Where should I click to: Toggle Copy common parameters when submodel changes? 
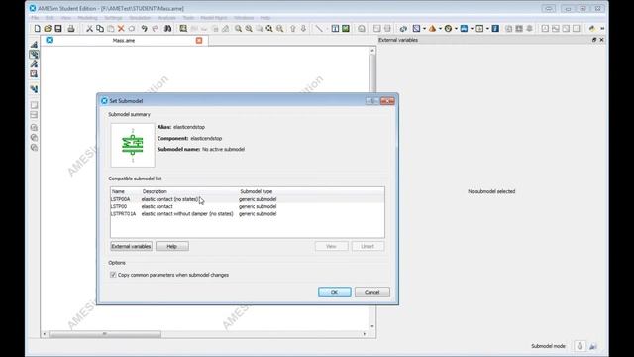113,275
